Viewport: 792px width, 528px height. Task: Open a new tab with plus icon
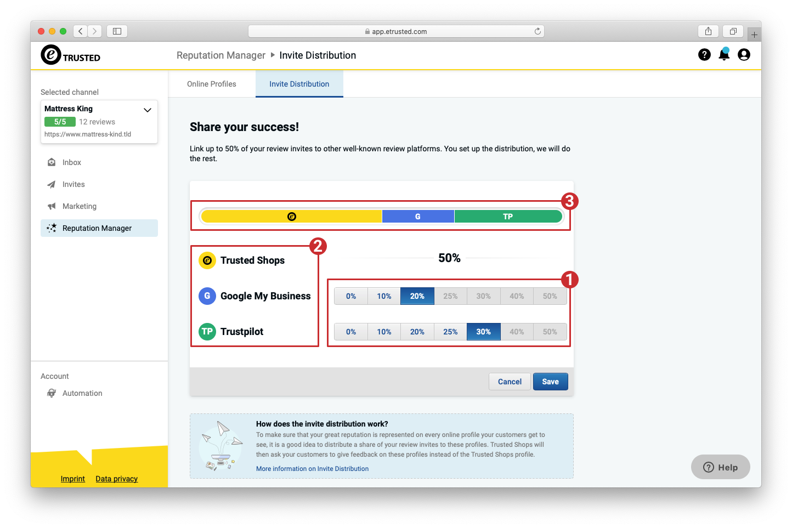754,35
